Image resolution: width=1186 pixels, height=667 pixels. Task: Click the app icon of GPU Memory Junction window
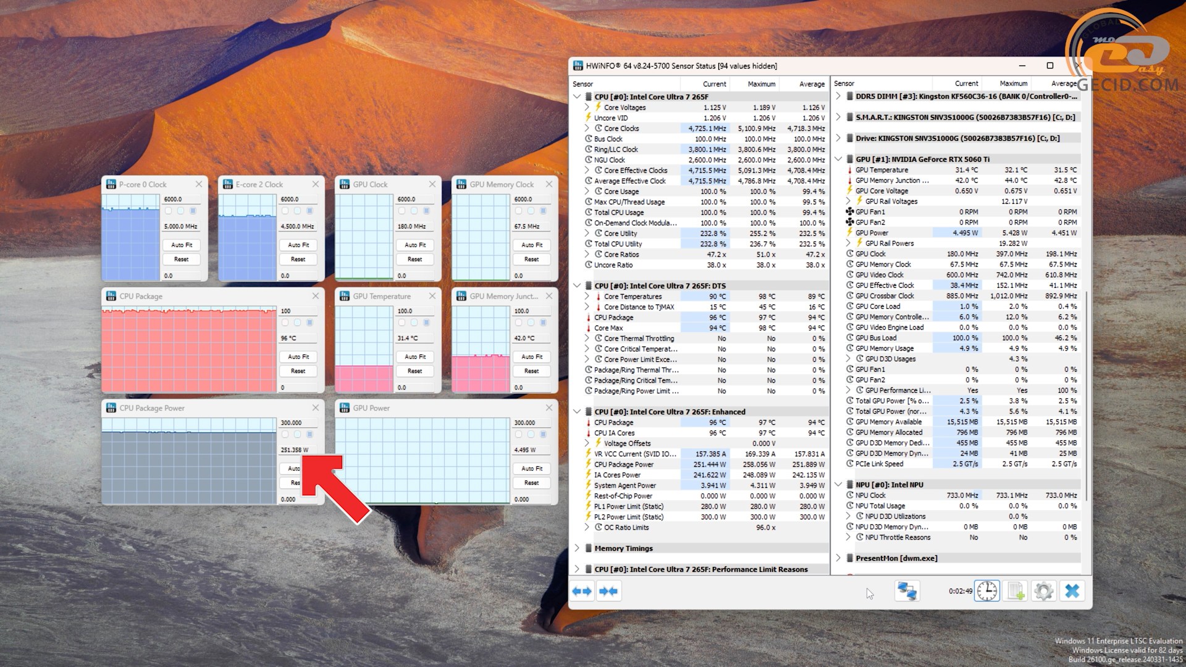(461, 296)
